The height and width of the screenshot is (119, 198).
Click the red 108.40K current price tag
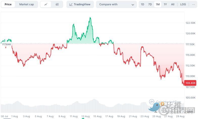point(190,83)
